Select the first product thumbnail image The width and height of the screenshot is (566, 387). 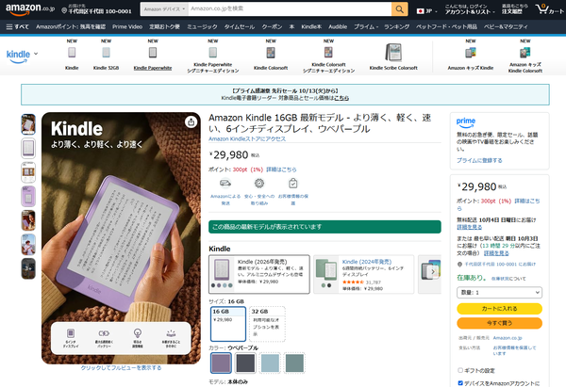coord(28,124)
